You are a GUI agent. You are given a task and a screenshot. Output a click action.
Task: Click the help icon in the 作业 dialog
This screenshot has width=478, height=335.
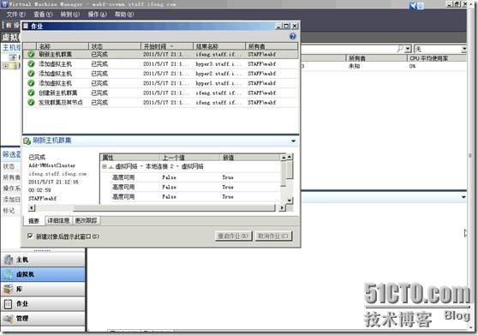click(x=293, y=36)
